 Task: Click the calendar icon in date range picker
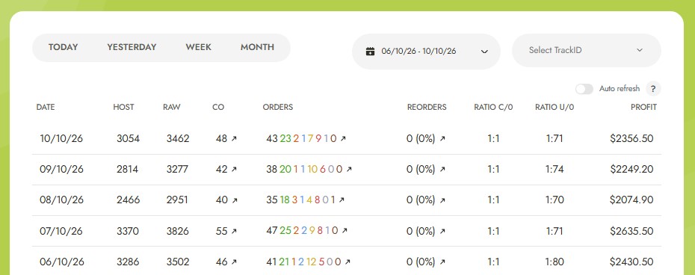click(370, 52)
